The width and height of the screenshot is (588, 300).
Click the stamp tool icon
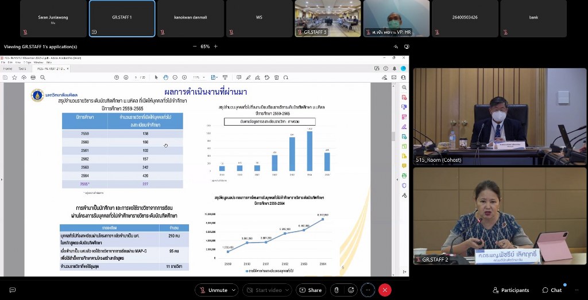pyautogui.click(x=267, y=77)
